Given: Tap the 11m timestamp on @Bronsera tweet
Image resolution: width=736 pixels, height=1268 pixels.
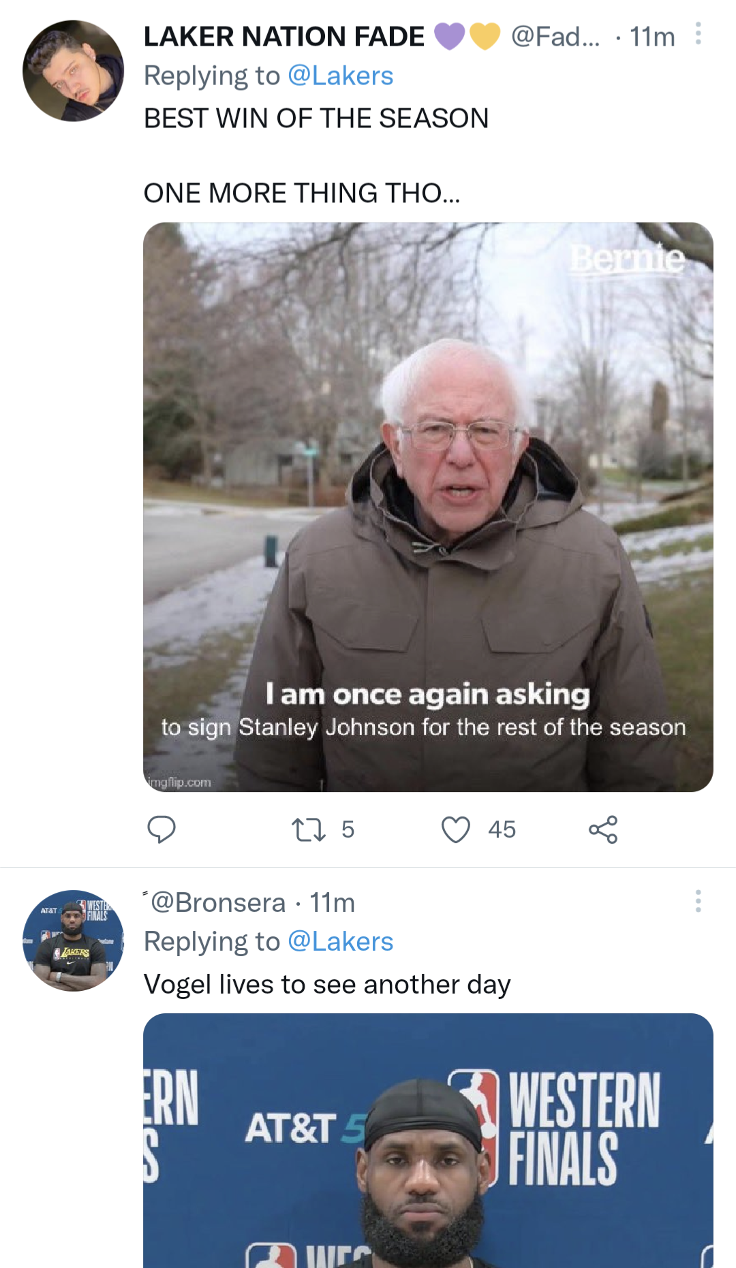Looking at the screenshot, I should pyautogui.click(x=333, y=903).
